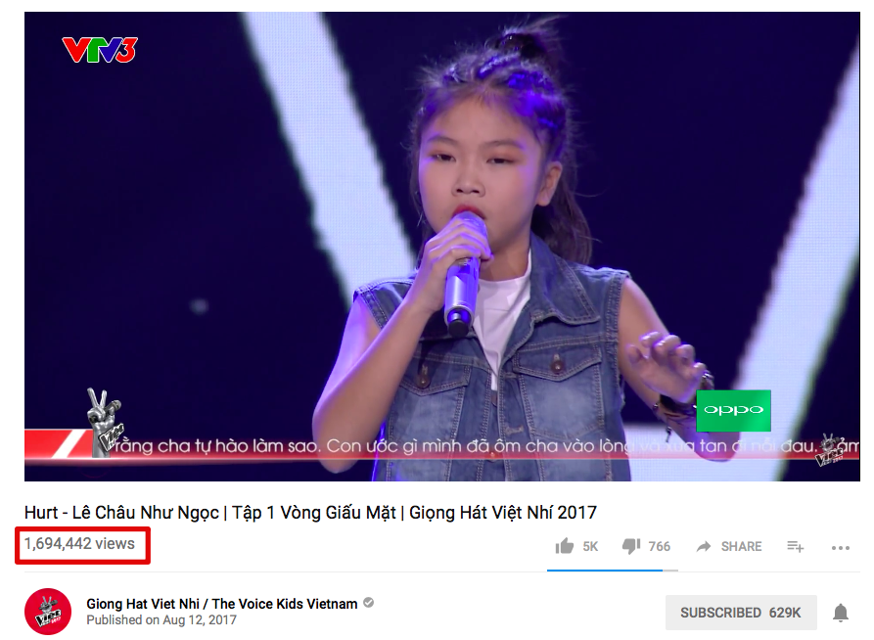Viewport: 874px width, 640px height.
Task: Open Giong Hat Viet Nhi channel link
Action: click(x=222, y=604)
